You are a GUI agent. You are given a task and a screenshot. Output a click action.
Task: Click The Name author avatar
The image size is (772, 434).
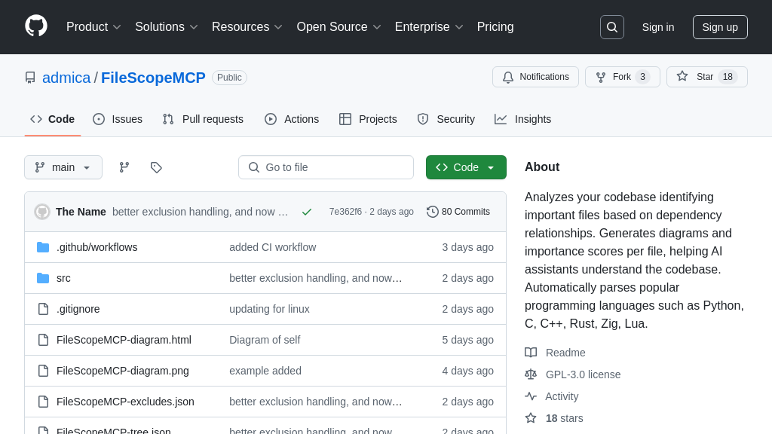(x=42, y=212)
